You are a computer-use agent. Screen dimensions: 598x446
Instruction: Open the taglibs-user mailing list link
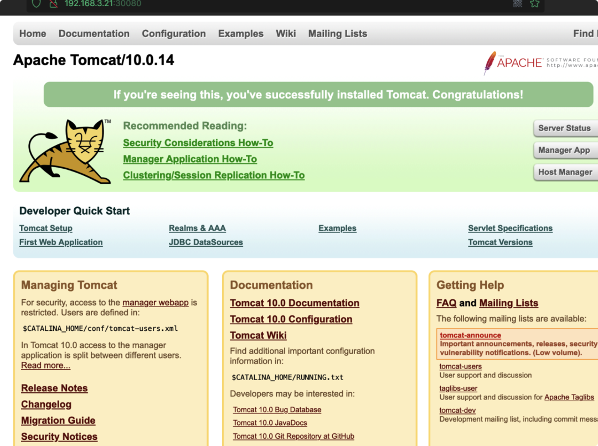pos(458,389)
